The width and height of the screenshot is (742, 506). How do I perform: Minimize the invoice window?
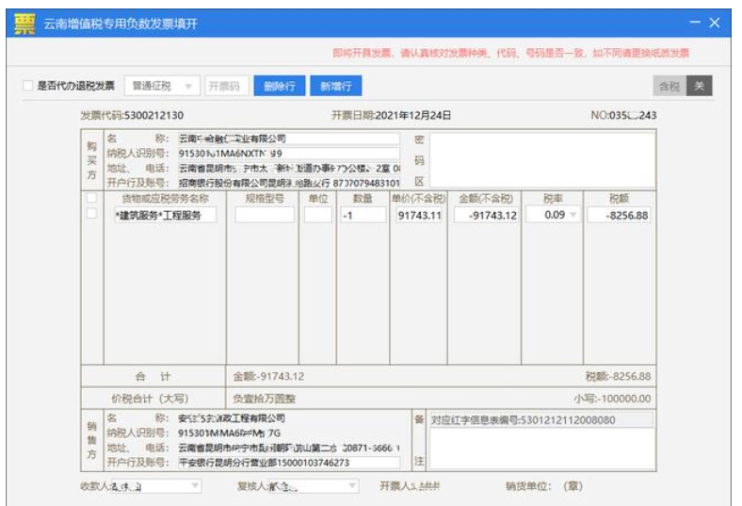[695, 23]
